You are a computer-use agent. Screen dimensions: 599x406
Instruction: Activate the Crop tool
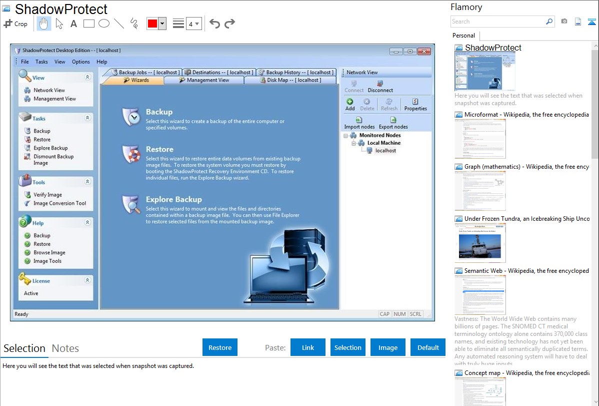(x=15, y=24)
